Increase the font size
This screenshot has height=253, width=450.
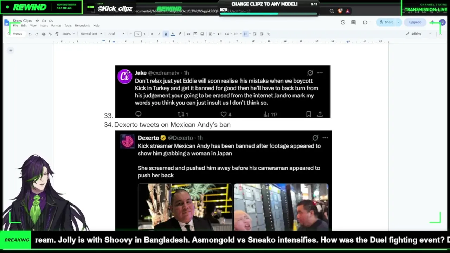tap(144, 34)
